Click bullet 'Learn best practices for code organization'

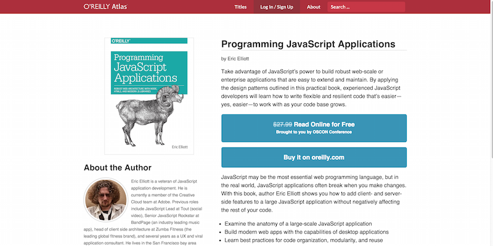click(303, 240)
